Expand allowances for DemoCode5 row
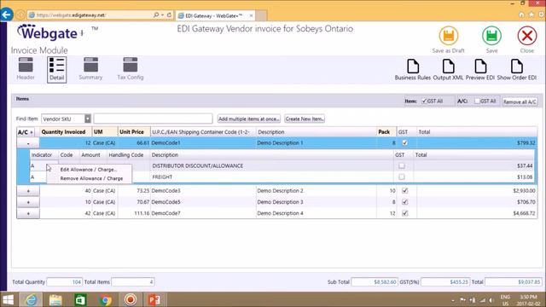 point(28,202)
